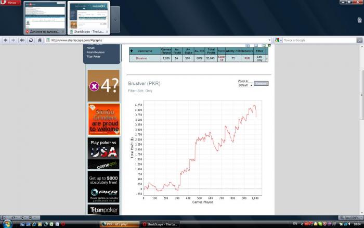Click the address bar with sharkscope URL
Image resolution: width=364 pixels, height=228 pixels.
(158, 40)
